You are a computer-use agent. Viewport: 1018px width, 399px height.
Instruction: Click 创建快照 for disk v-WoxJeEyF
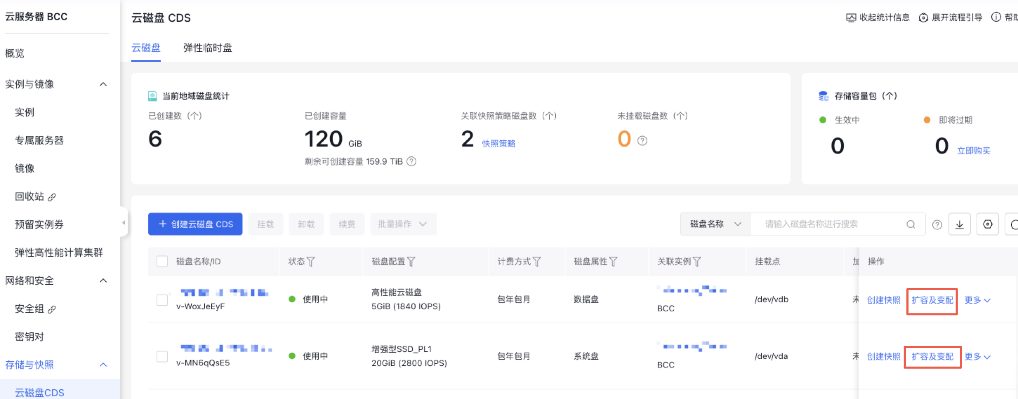coord(884,300)
